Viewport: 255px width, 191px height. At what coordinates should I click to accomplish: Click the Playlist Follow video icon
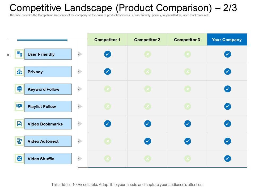(x=19, y=106)
